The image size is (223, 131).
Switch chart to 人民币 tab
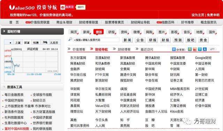[54, 43]
